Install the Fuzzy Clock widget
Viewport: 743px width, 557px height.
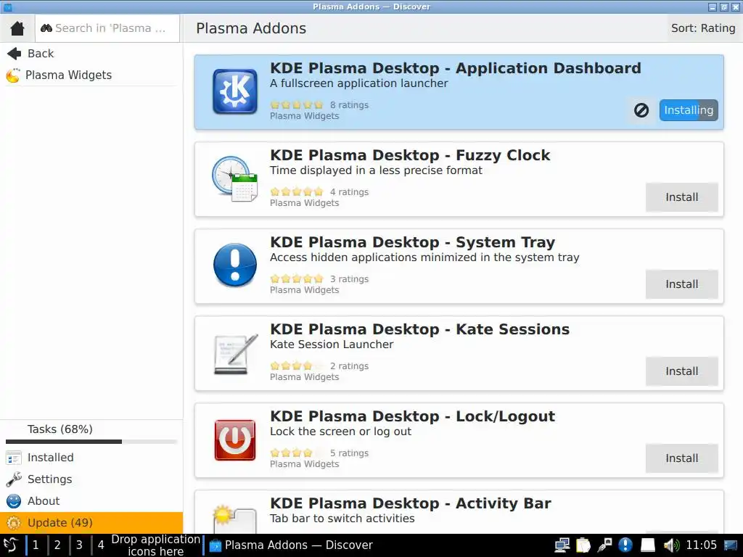681,197
